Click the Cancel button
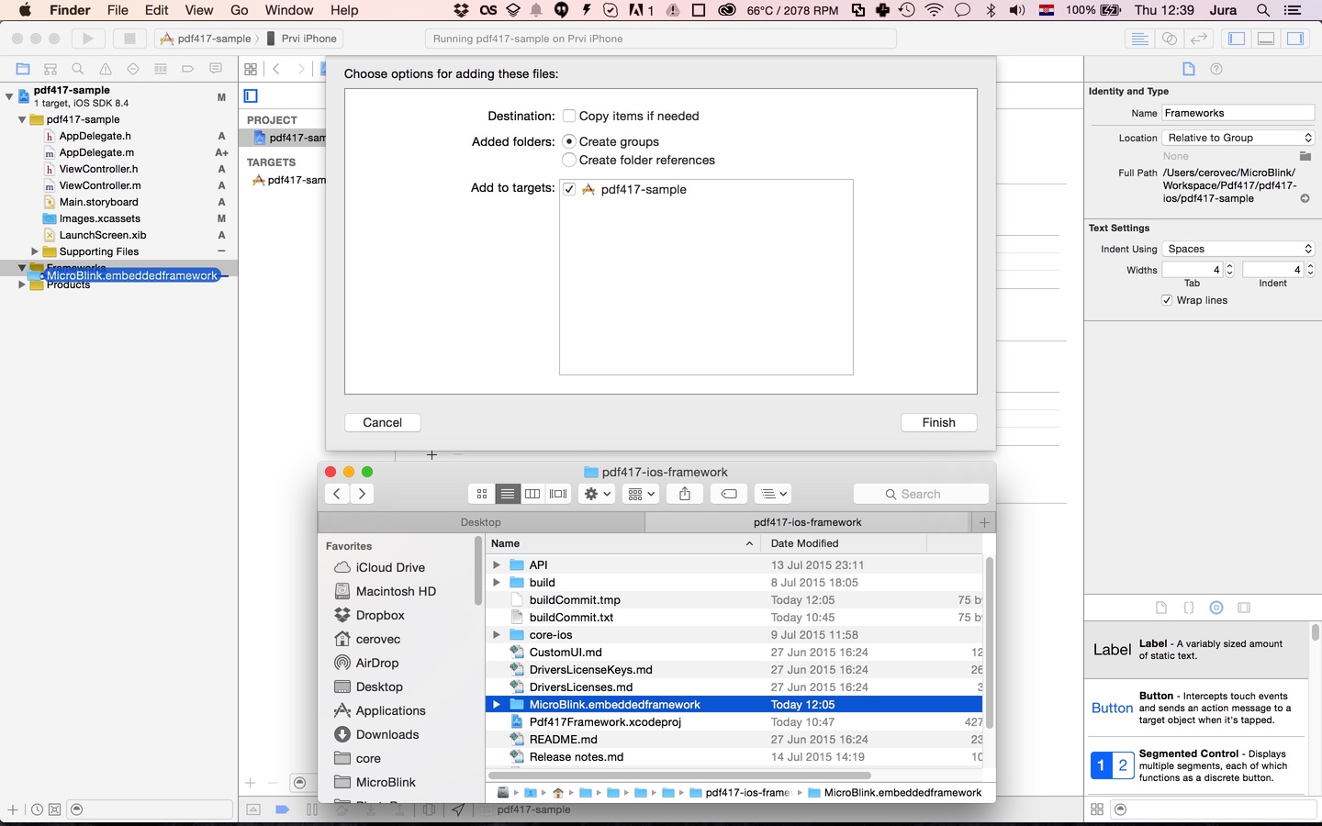1322x826 pixels. click(x=383, y=422)
